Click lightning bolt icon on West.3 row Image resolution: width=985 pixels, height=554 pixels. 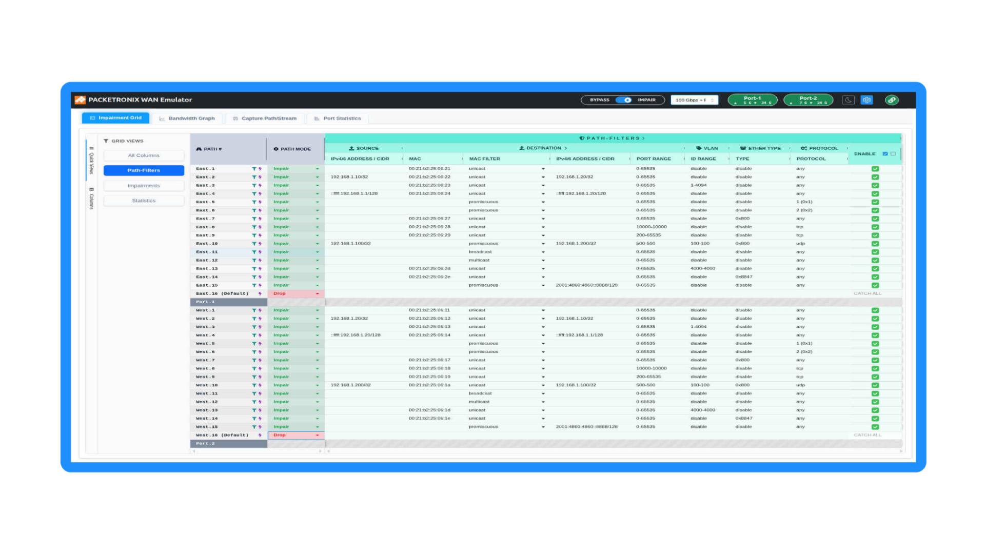point(260,327)
